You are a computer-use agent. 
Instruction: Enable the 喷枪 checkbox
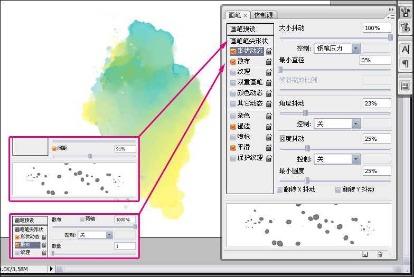tap(233, 137)
